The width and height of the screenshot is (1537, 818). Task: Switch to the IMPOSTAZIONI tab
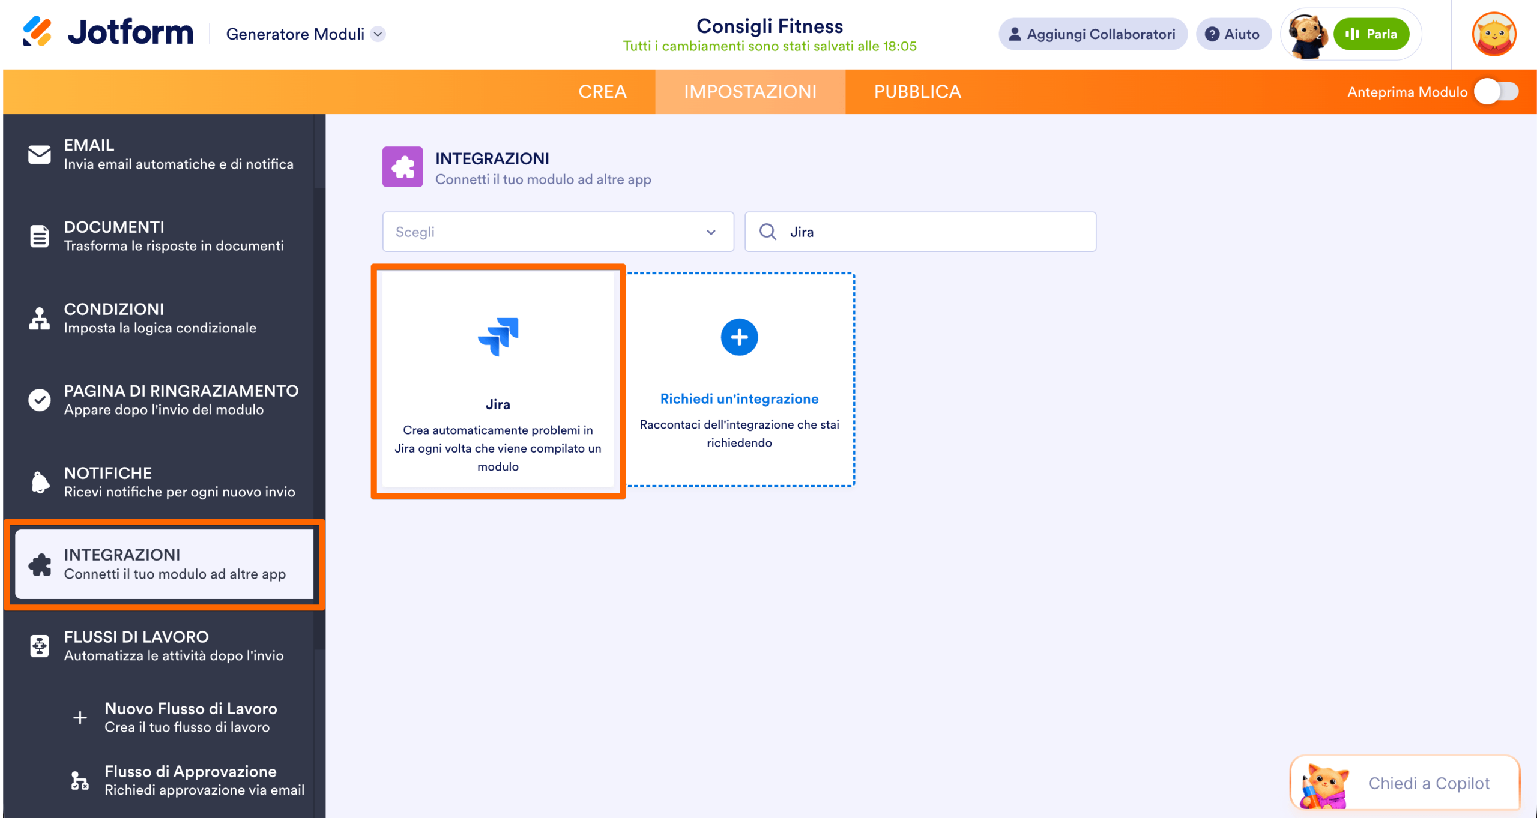point(750,92)
